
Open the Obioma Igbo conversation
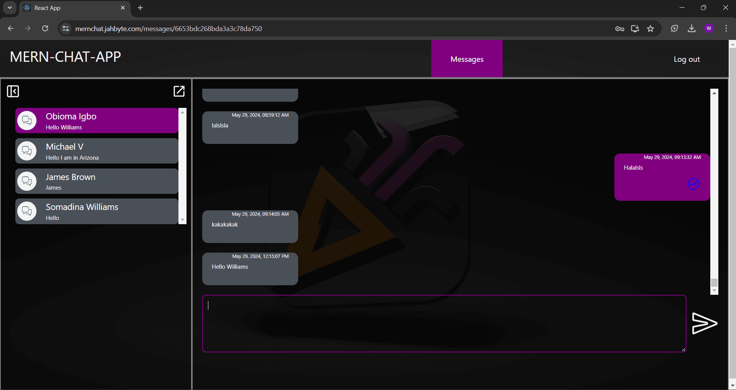point(97,121)
